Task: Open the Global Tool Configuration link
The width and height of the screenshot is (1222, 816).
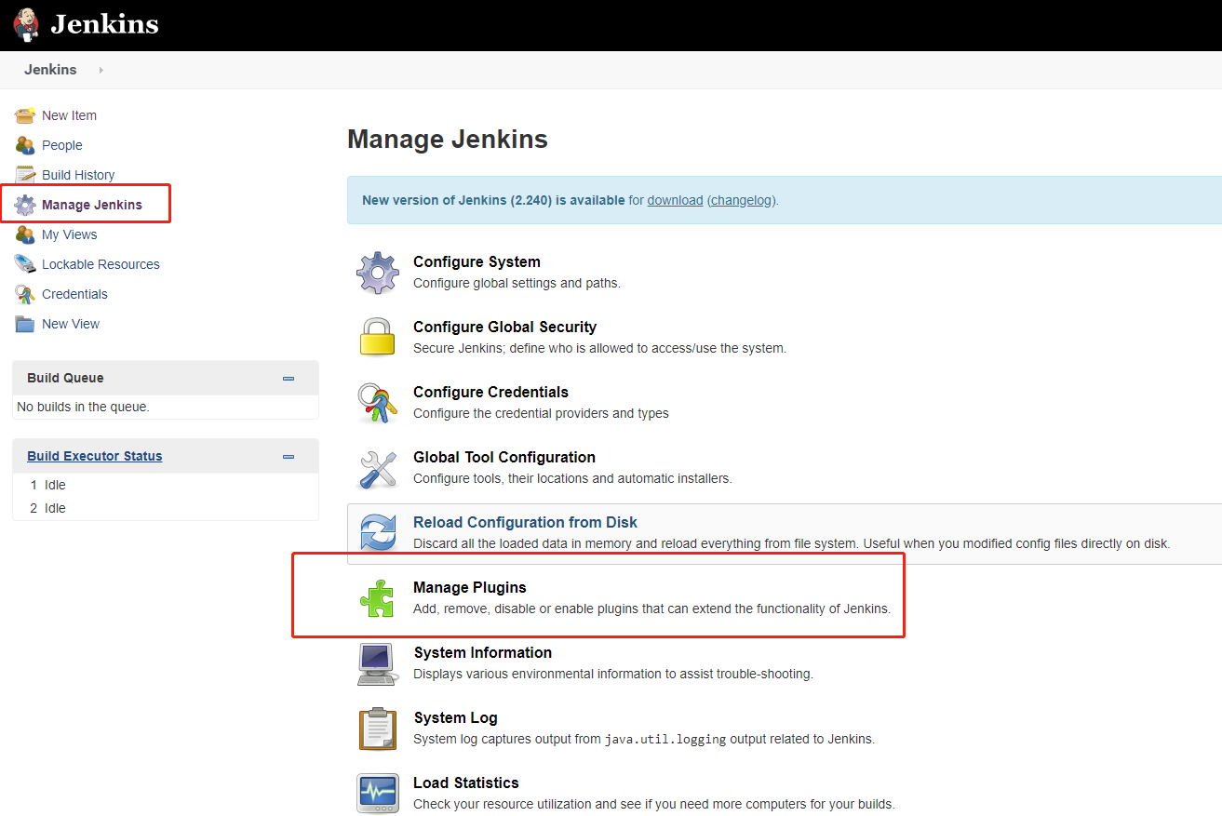Action: [x=504, y=458]
